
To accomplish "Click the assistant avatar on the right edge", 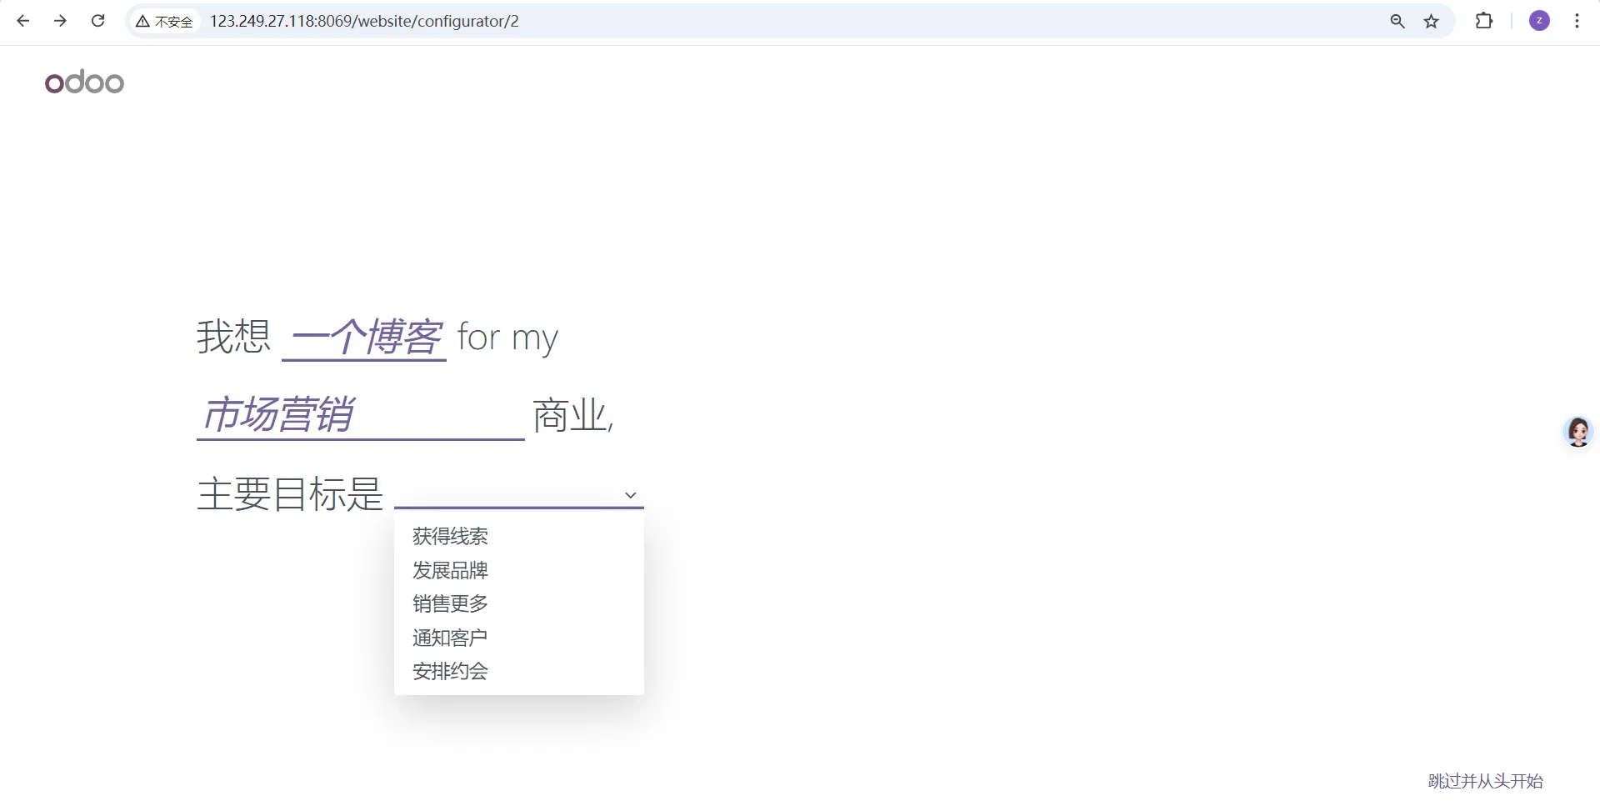I will point(1577,432).
